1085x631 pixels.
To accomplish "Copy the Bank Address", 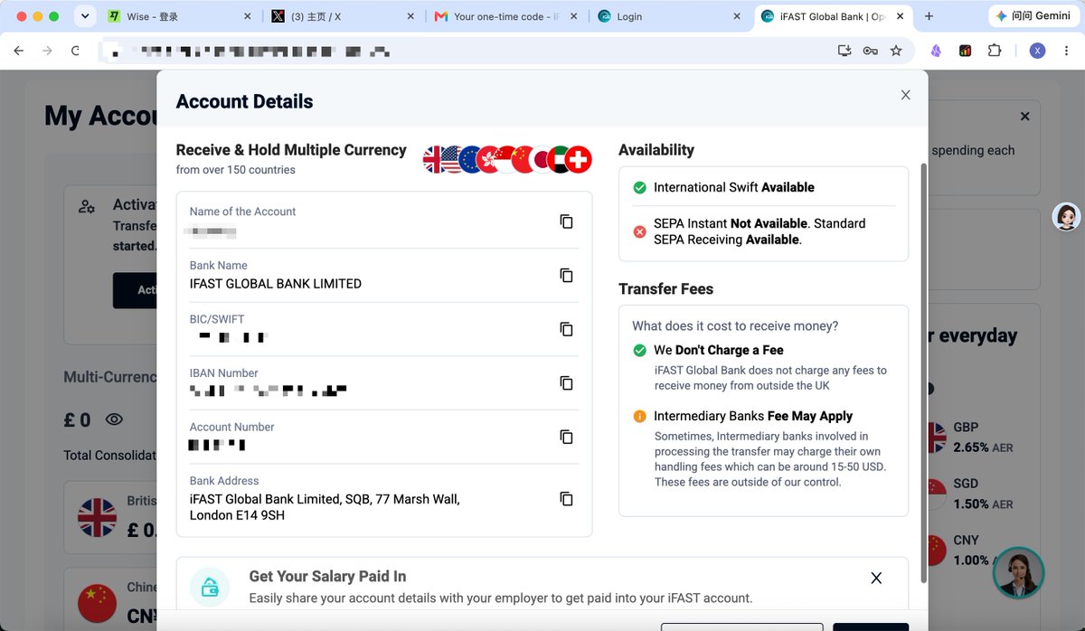I will pos(566,499).
